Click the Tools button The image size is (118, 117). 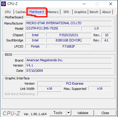pos(58,113)
